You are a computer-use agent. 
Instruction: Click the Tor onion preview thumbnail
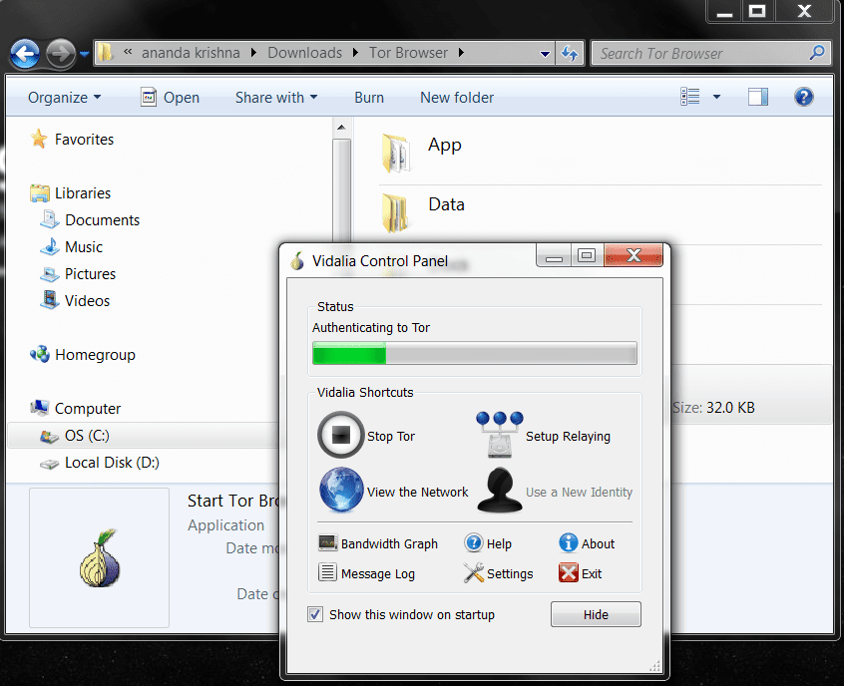coord(100,557)
